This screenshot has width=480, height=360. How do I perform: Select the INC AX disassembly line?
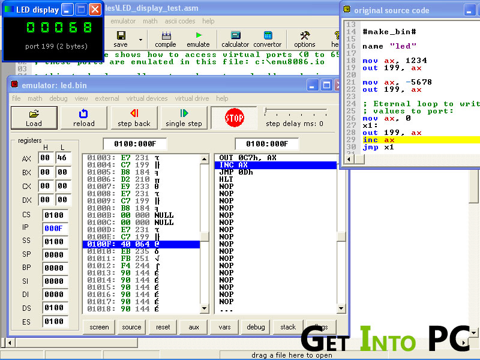(x=275, y=165)
